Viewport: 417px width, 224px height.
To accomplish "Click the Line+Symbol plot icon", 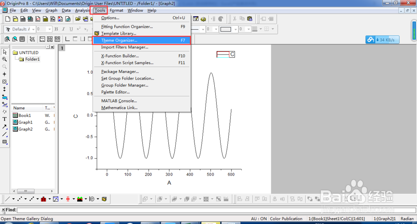I will (32, 199).
